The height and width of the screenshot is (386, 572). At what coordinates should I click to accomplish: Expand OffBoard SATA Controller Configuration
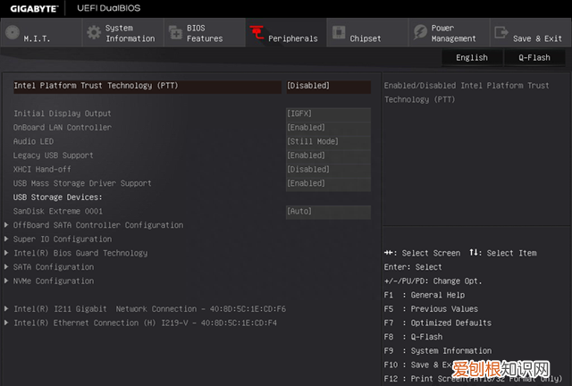98,225
